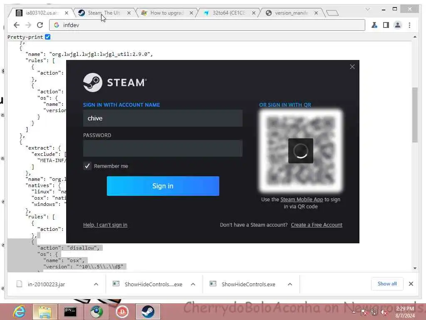Go back using browser back arrow
Viewport: 426px width, 320px height.
17,25
